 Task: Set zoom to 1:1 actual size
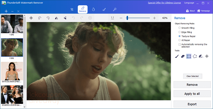click(113, 18)
